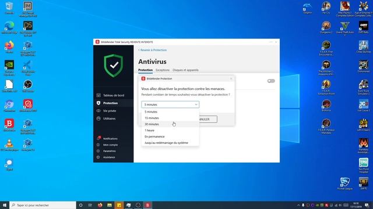Viewport: 373px width, 209px height.
Task: Launch Dishonored desktop shortcut
Action: point(364,66)
